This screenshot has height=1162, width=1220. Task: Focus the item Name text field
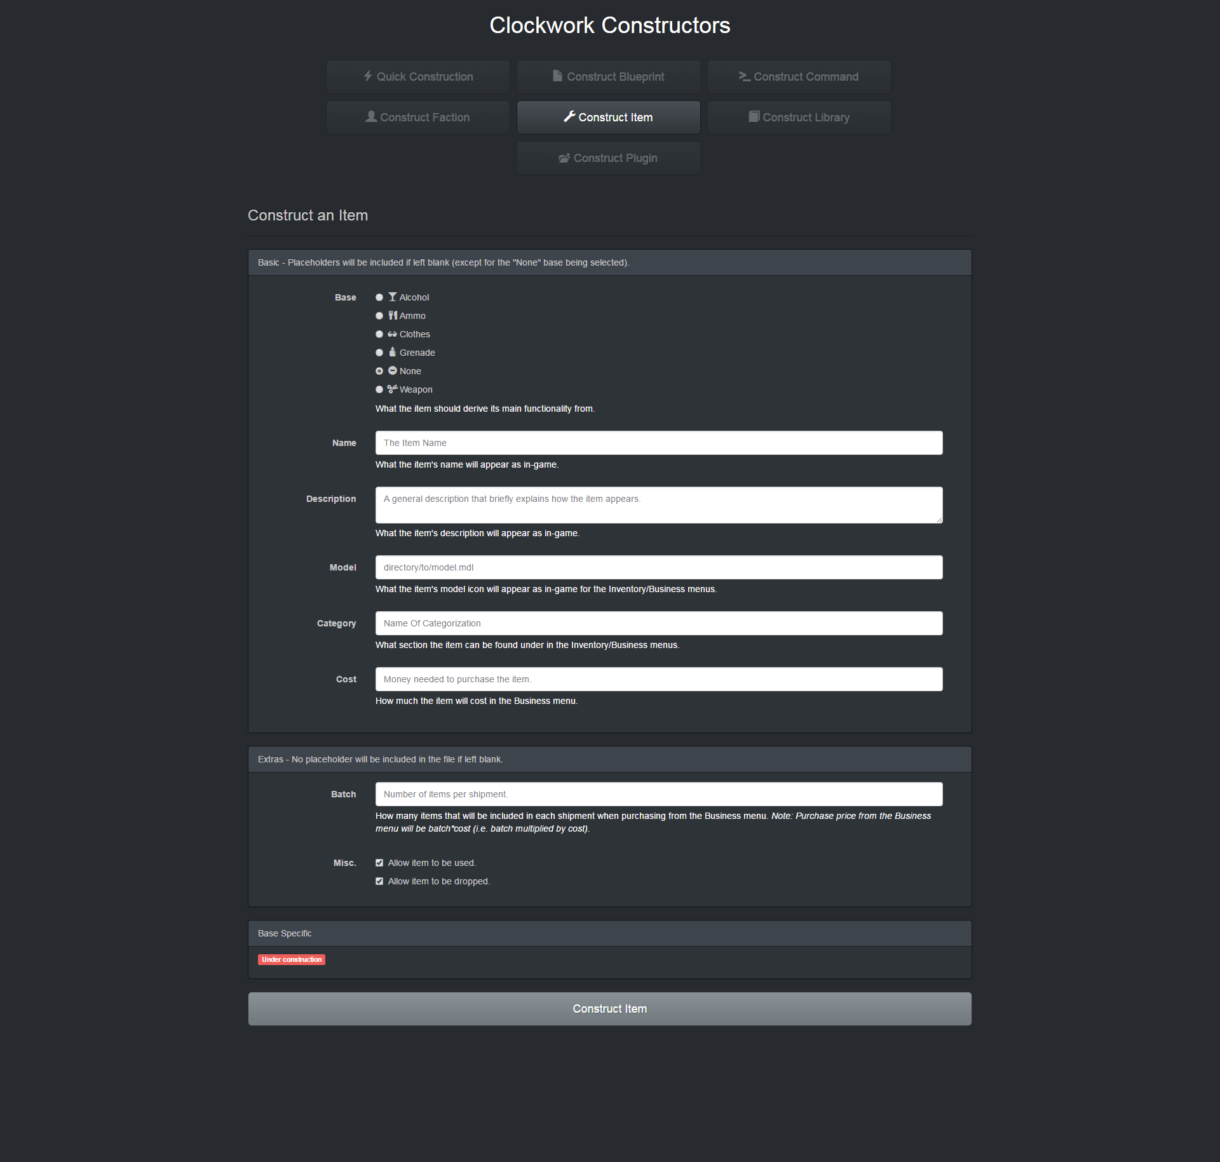[658, 443]
